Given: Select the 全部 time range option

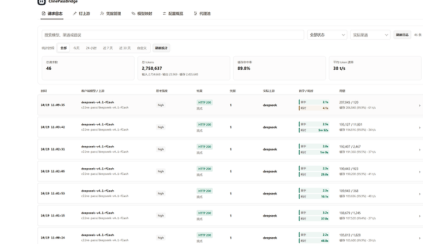Looking at the screenshot, I should point(64,48).
